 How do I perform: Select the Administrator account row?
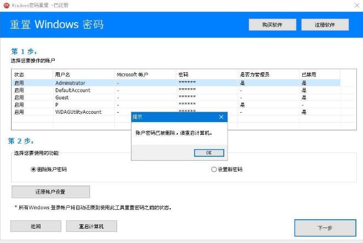point(176,83)
